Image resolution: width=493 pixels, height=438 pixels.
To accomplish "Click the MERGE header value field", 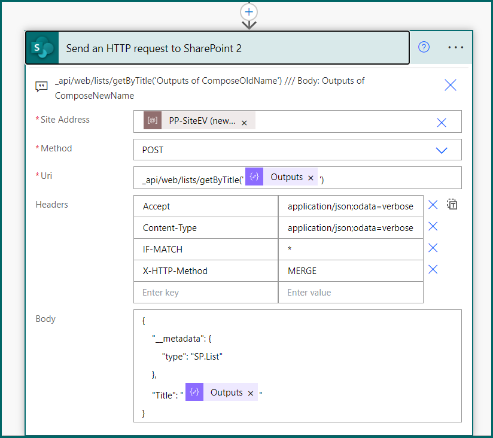I will 351,271.
